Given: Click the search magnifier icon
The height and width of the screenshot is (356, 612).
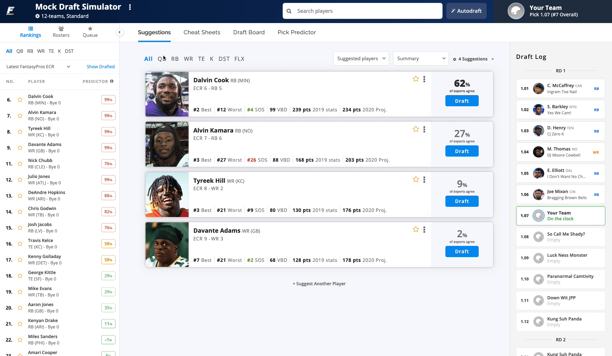Looking at the screenshot, I should click(289, 11).
